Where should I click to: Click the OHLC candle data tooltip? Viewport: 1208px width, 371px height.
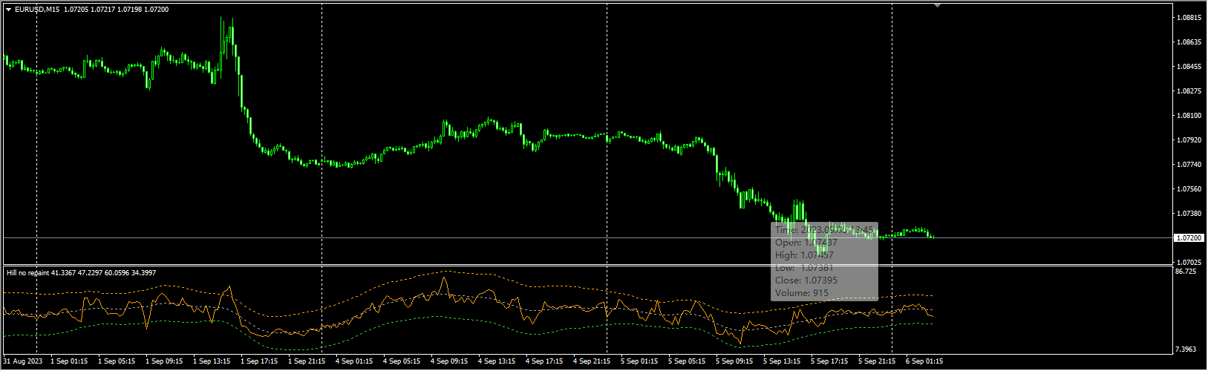pyautogui.click(x=824, y=261)
